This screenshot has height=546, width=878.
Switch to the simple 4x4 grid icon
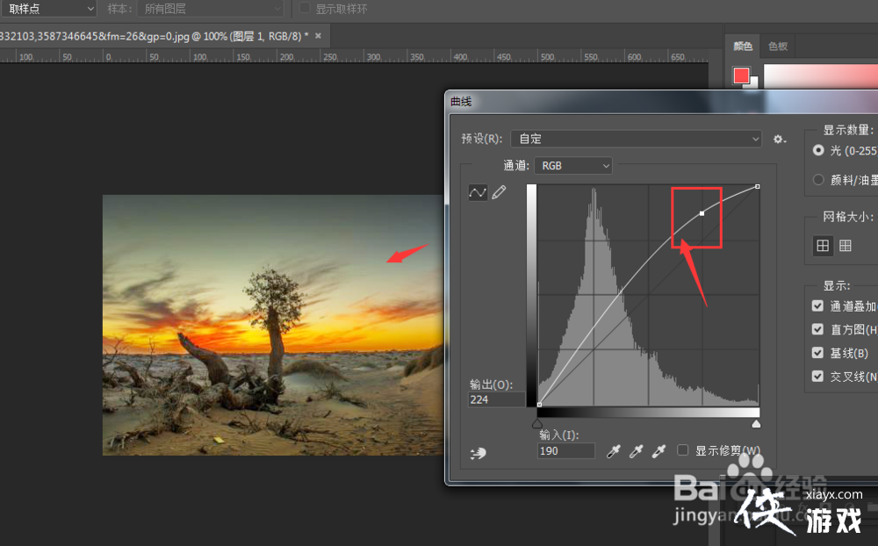[x=823, y=246]
